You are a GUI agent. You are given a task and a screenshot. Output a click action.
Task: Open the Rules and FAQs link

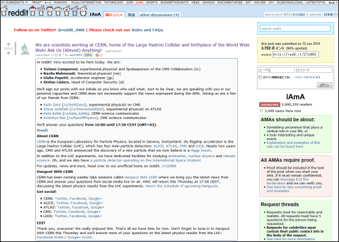coord(147,30)
